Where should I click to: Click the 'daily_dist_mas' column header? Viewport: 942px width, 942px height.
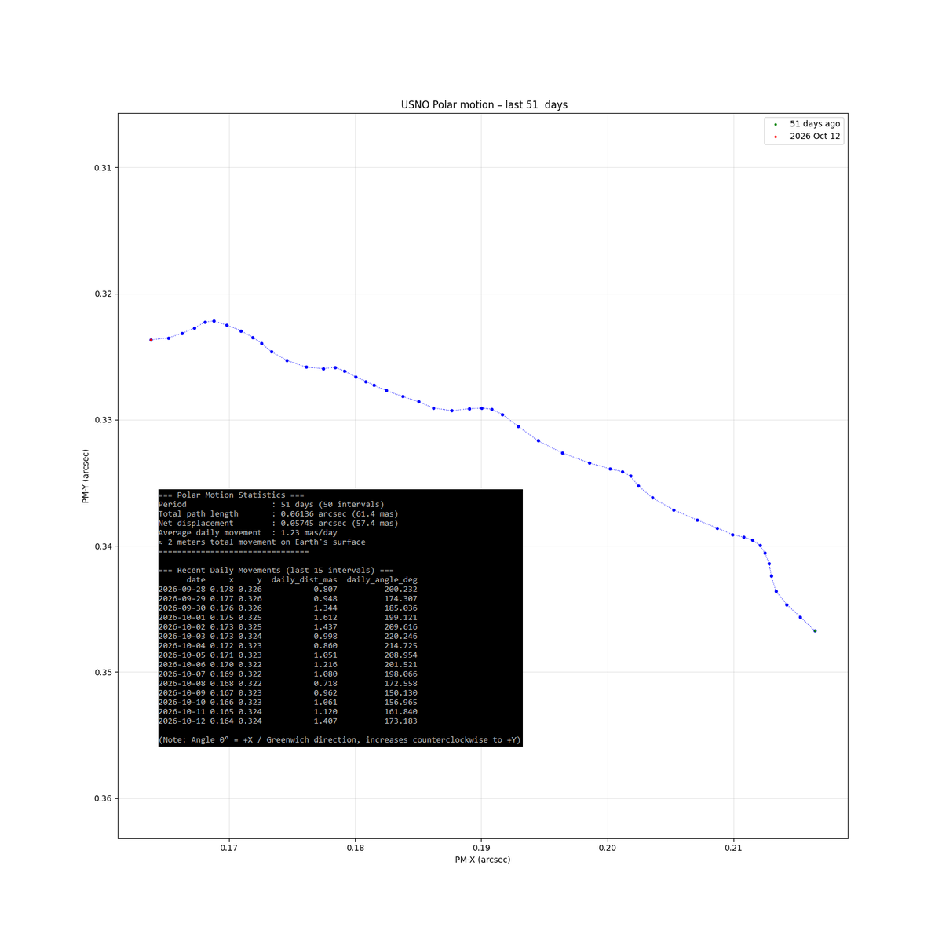coord(305,580)
